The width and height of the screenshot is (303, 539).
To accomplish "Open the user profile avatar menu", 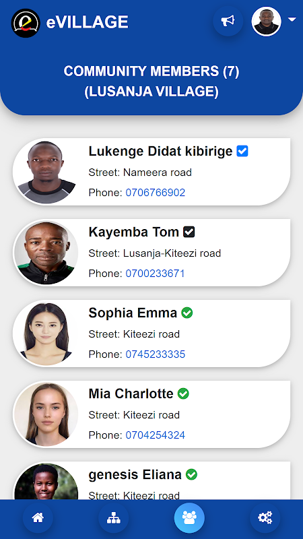I will 266,22.
